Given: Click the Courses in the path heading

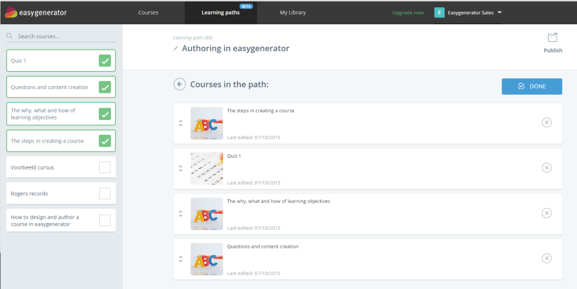Looking at the screenshot, I should click(229, 85).
